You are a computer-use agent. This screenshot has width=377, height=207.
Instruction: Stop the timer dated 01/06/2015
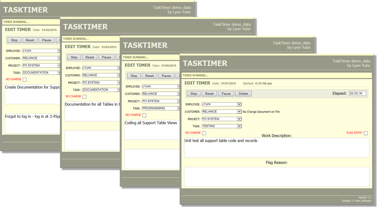tap(134, 75)
